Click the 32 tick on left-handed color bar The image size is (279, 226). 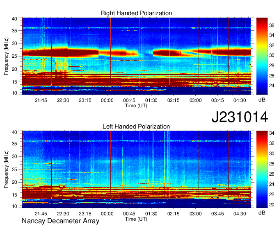click(x=272, y=143)
